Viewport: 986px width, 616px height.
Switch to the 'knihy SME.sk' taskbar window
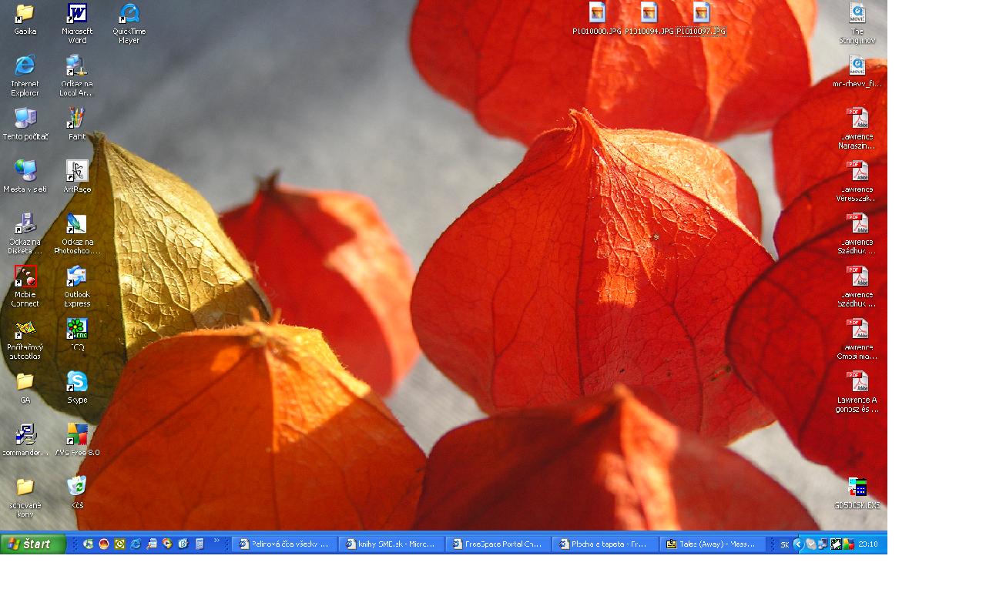(391, 544)
